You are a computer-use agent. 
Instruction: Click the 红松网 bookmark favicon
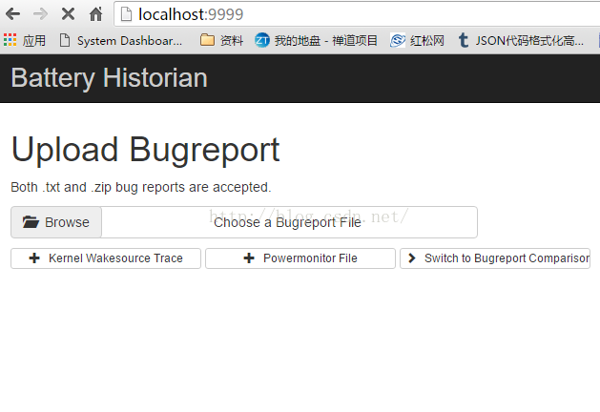398,40
